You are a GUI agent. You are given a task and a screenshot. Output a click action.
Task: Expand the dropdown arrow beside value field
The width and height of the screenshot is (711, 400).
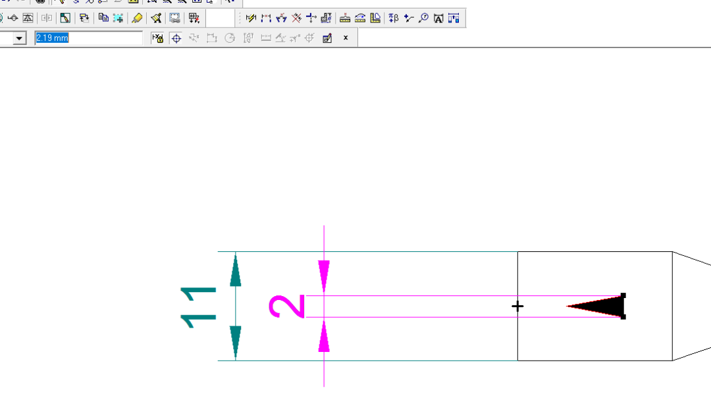click(x=19, y=38)
